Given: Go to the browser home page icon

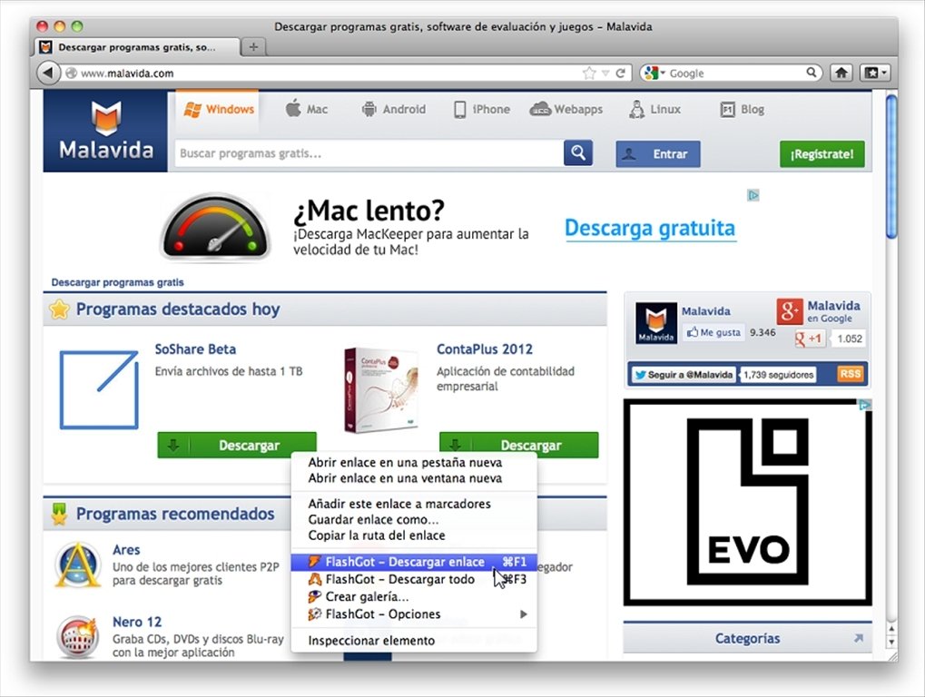Looking at the screenshot, I should click(x=841, y=74).
